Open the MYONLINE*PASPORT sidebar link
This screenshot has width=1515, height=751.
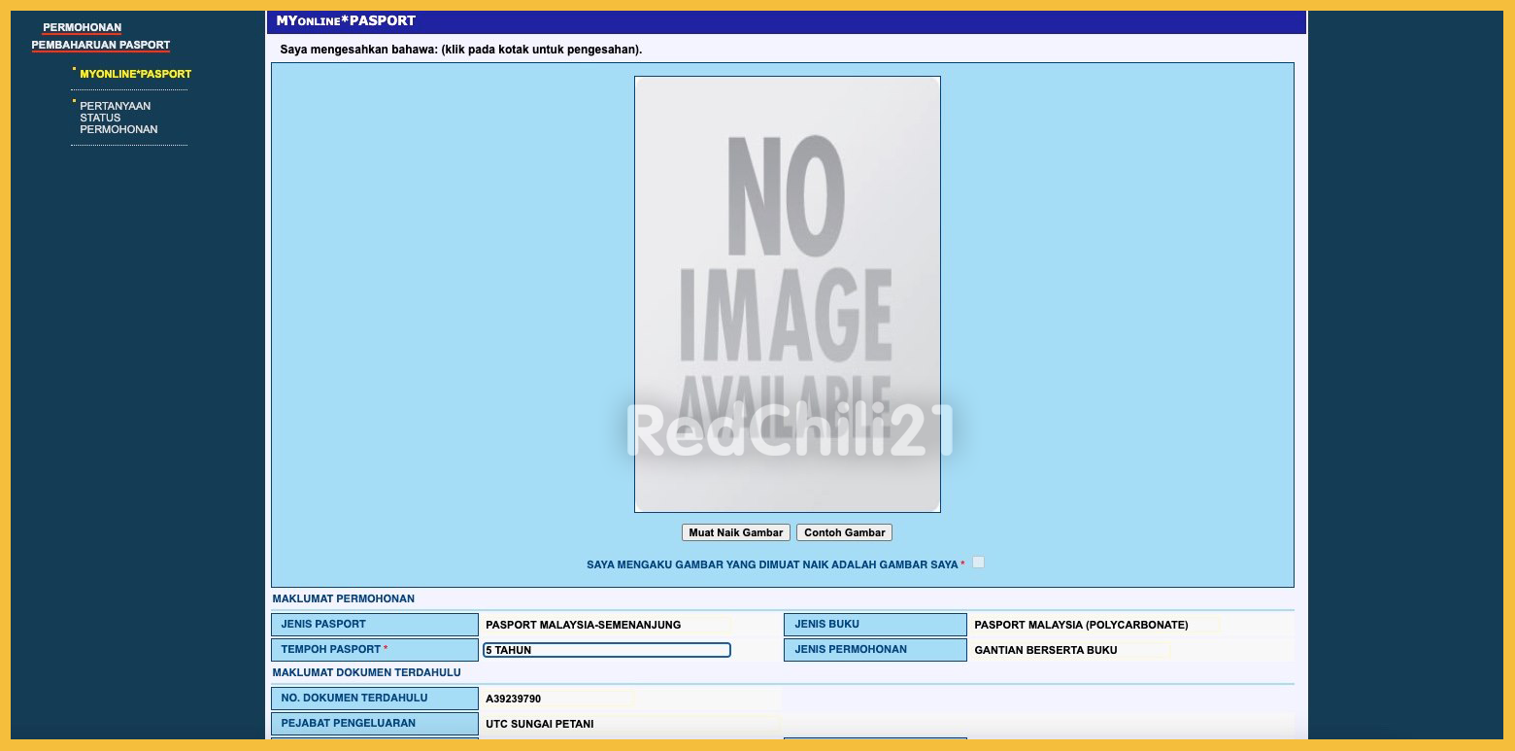click(x=135, y=74)
